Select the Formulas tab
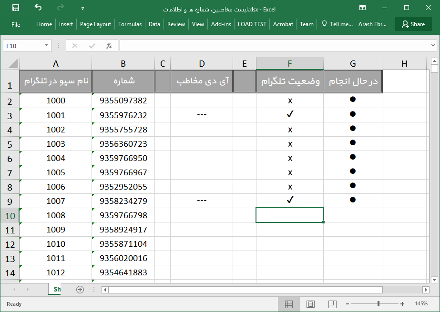The image size is (440, 312). (x=130, y=24)
